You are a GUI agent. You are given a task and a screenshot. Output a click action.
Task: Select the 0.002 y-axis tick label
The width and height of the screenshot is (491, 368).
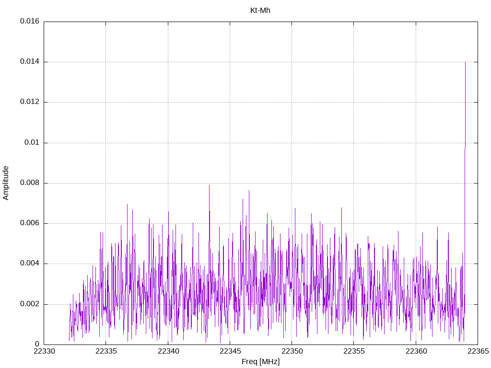30,304
